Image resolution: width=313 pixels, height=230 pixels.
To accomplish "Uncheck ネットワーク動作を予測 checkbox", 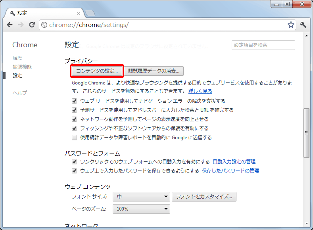I will [x=74, y=119].
